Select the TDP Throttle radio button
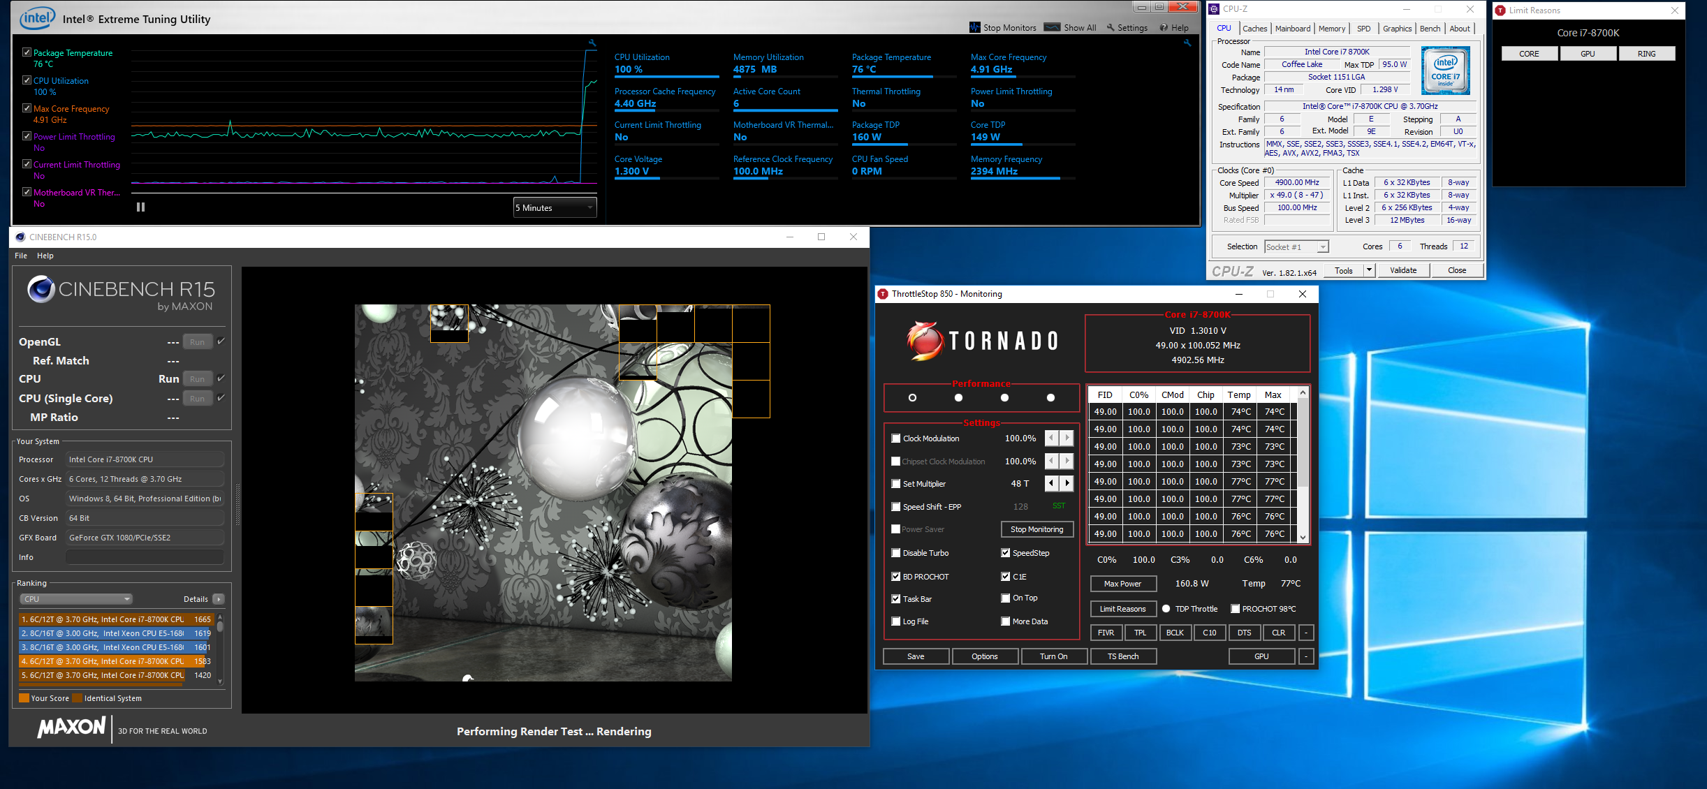This screenshot has height=789, width=1707. [x=1166, y=609]
